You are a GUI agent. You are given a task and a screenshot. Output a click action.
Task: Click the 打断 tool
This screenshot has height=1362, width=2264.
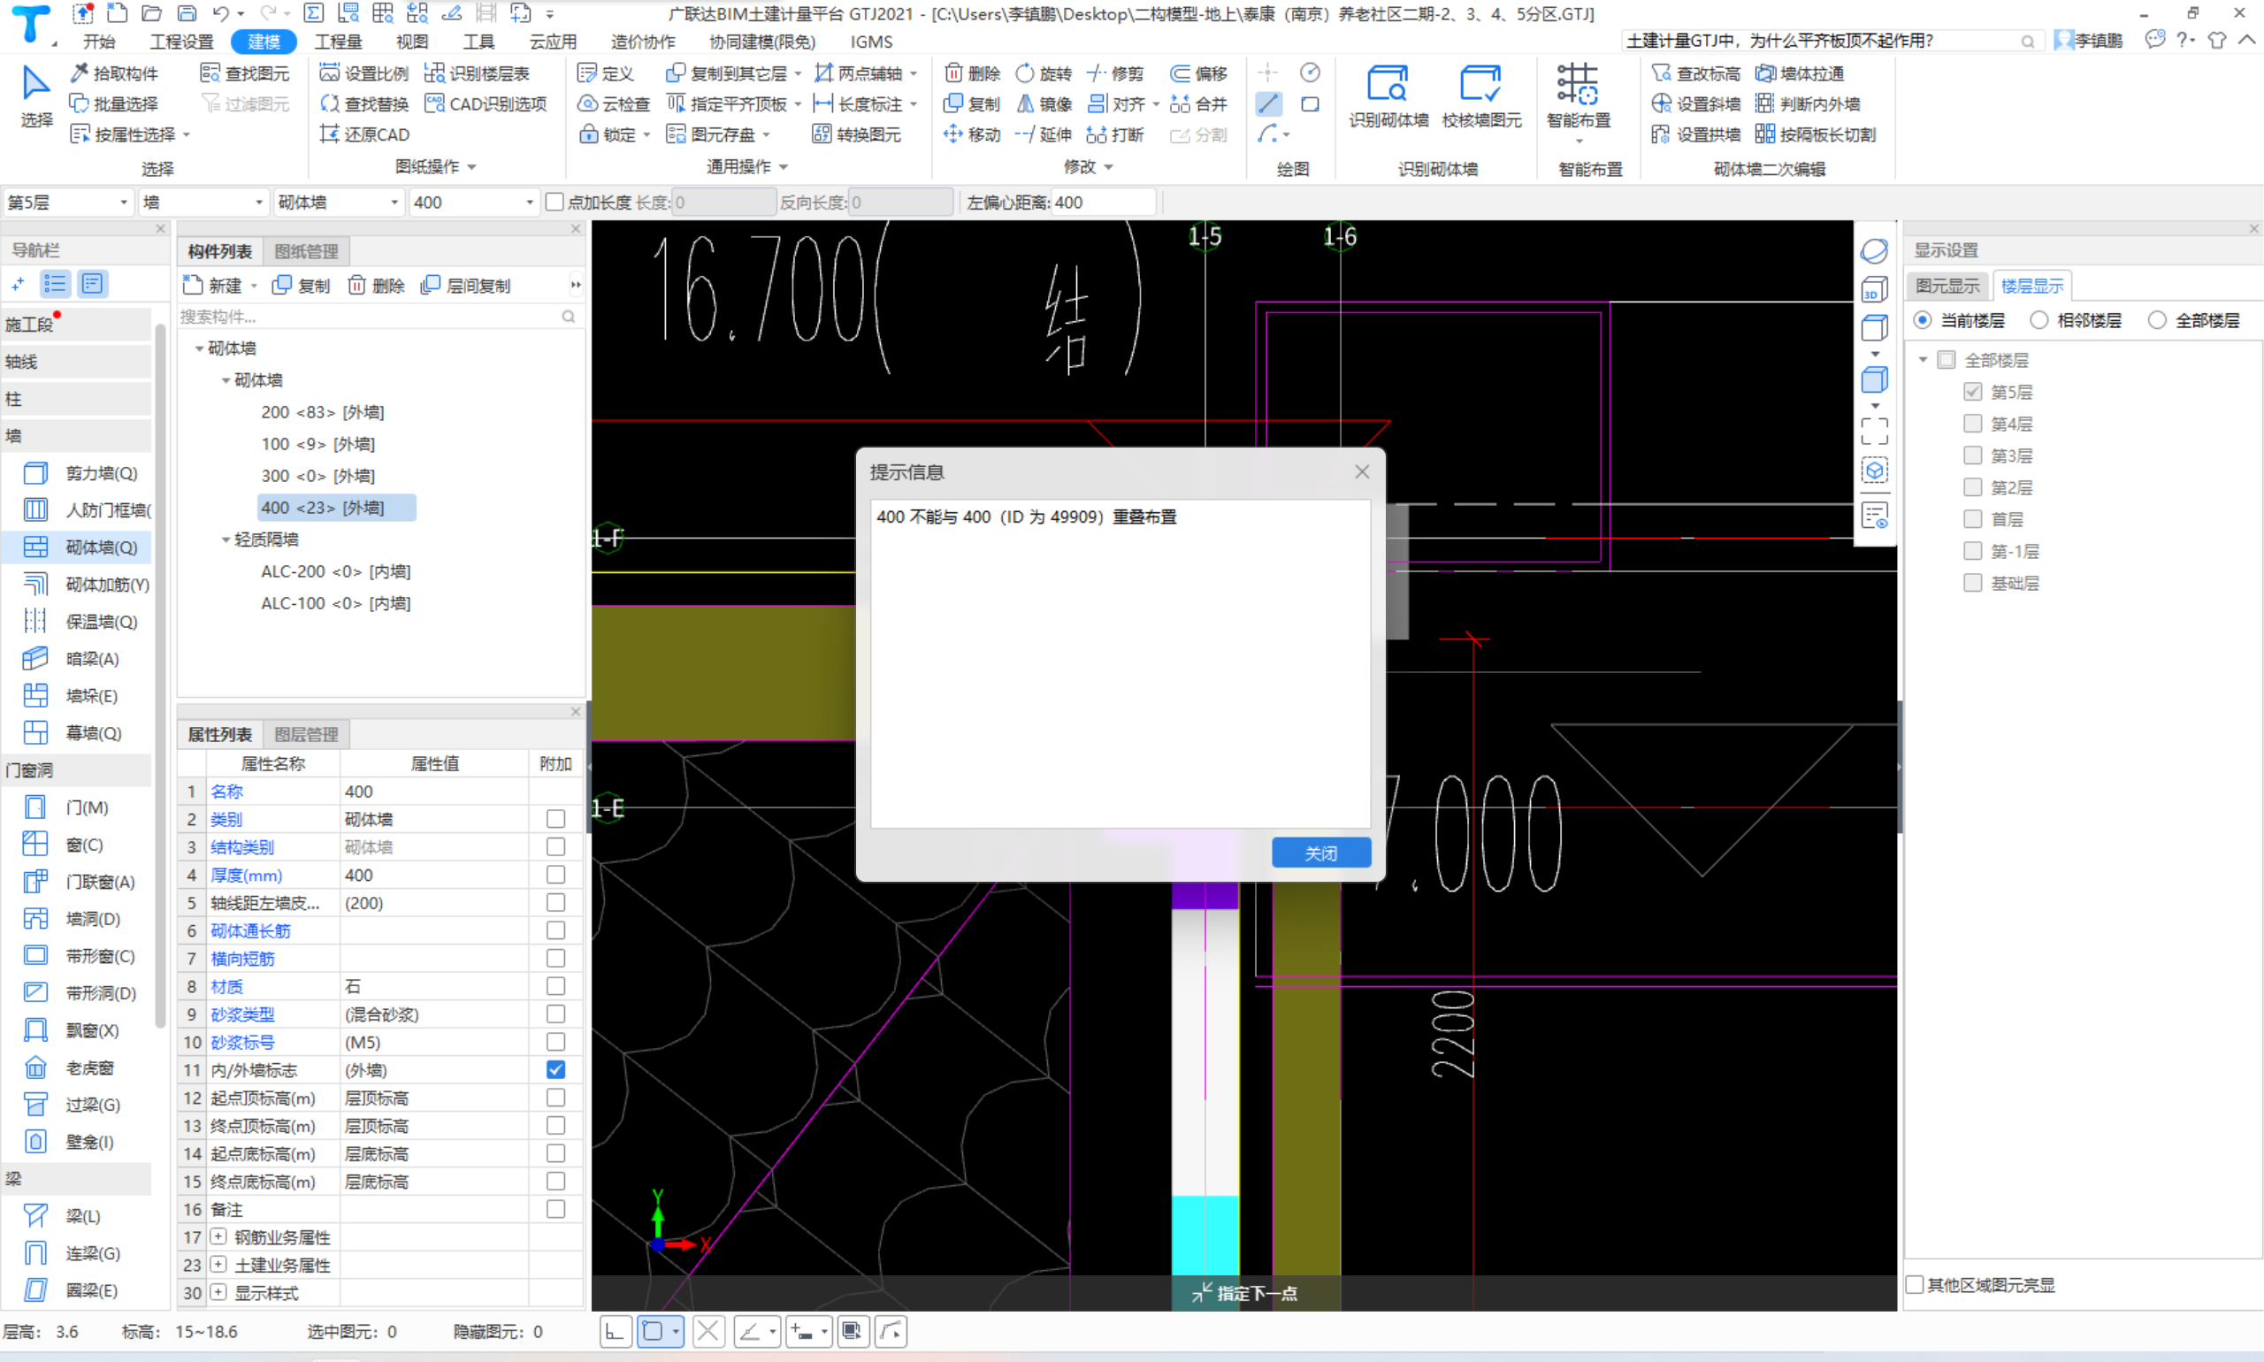(1115, 134)
